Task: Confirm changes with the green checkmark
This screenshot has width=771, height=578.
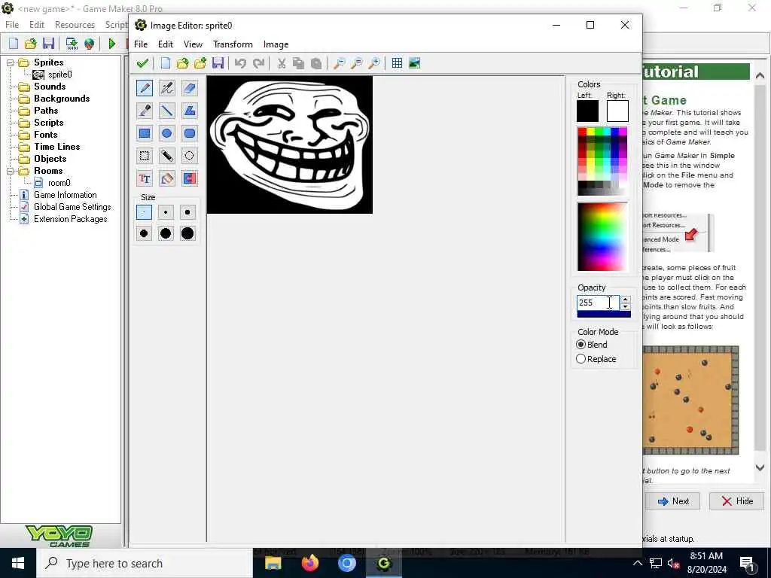Action: [x=142, y=63]
